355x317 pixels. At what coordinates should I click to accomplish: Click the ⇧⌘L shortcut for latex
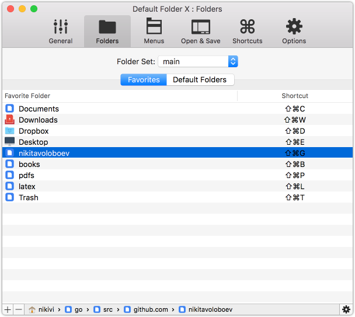[295, 186]
